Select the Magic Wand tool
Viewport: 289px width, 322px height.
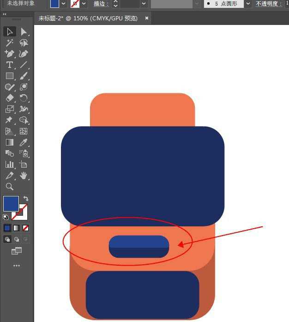[9, 43]
